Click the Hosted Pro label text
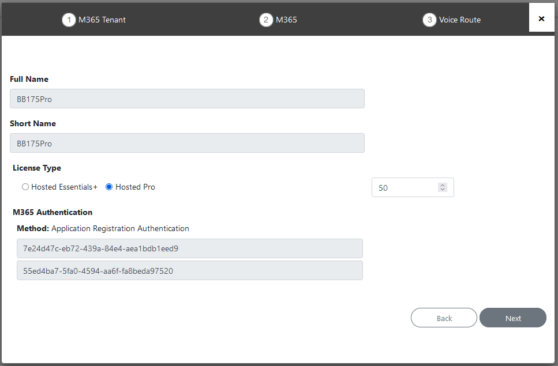 pos(135,187)
